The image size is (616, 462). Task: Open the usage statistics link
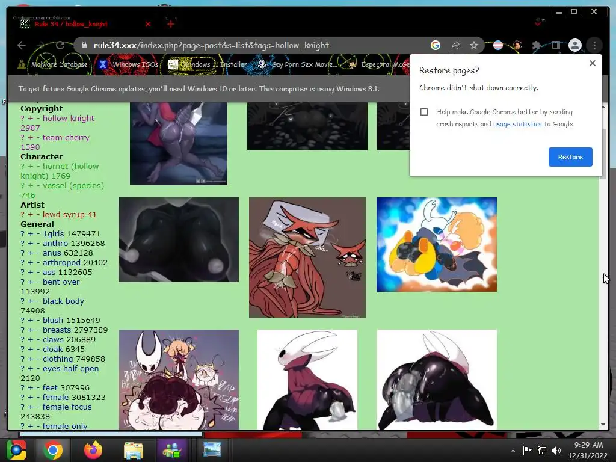[517, 124]
